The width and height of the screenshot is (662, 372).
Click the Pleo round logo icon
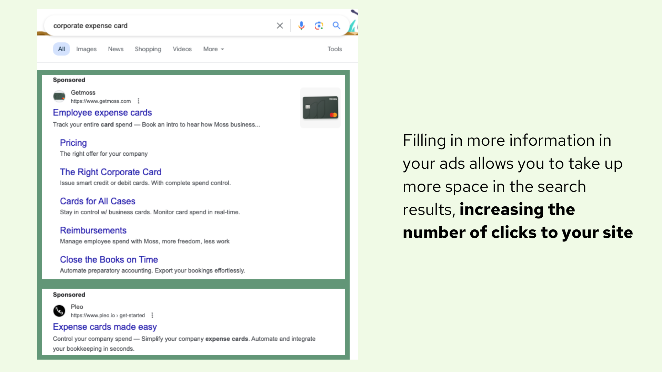click(x=59, y=311)
